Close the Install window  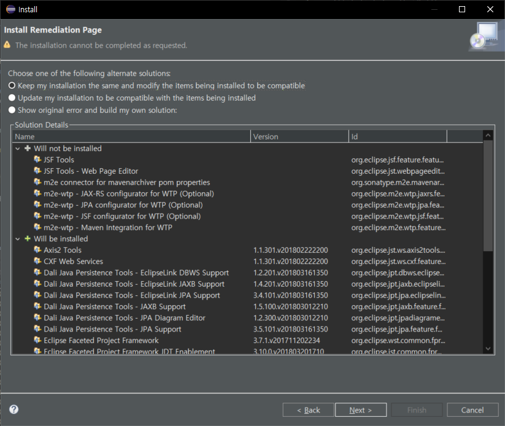click(490, 9)
